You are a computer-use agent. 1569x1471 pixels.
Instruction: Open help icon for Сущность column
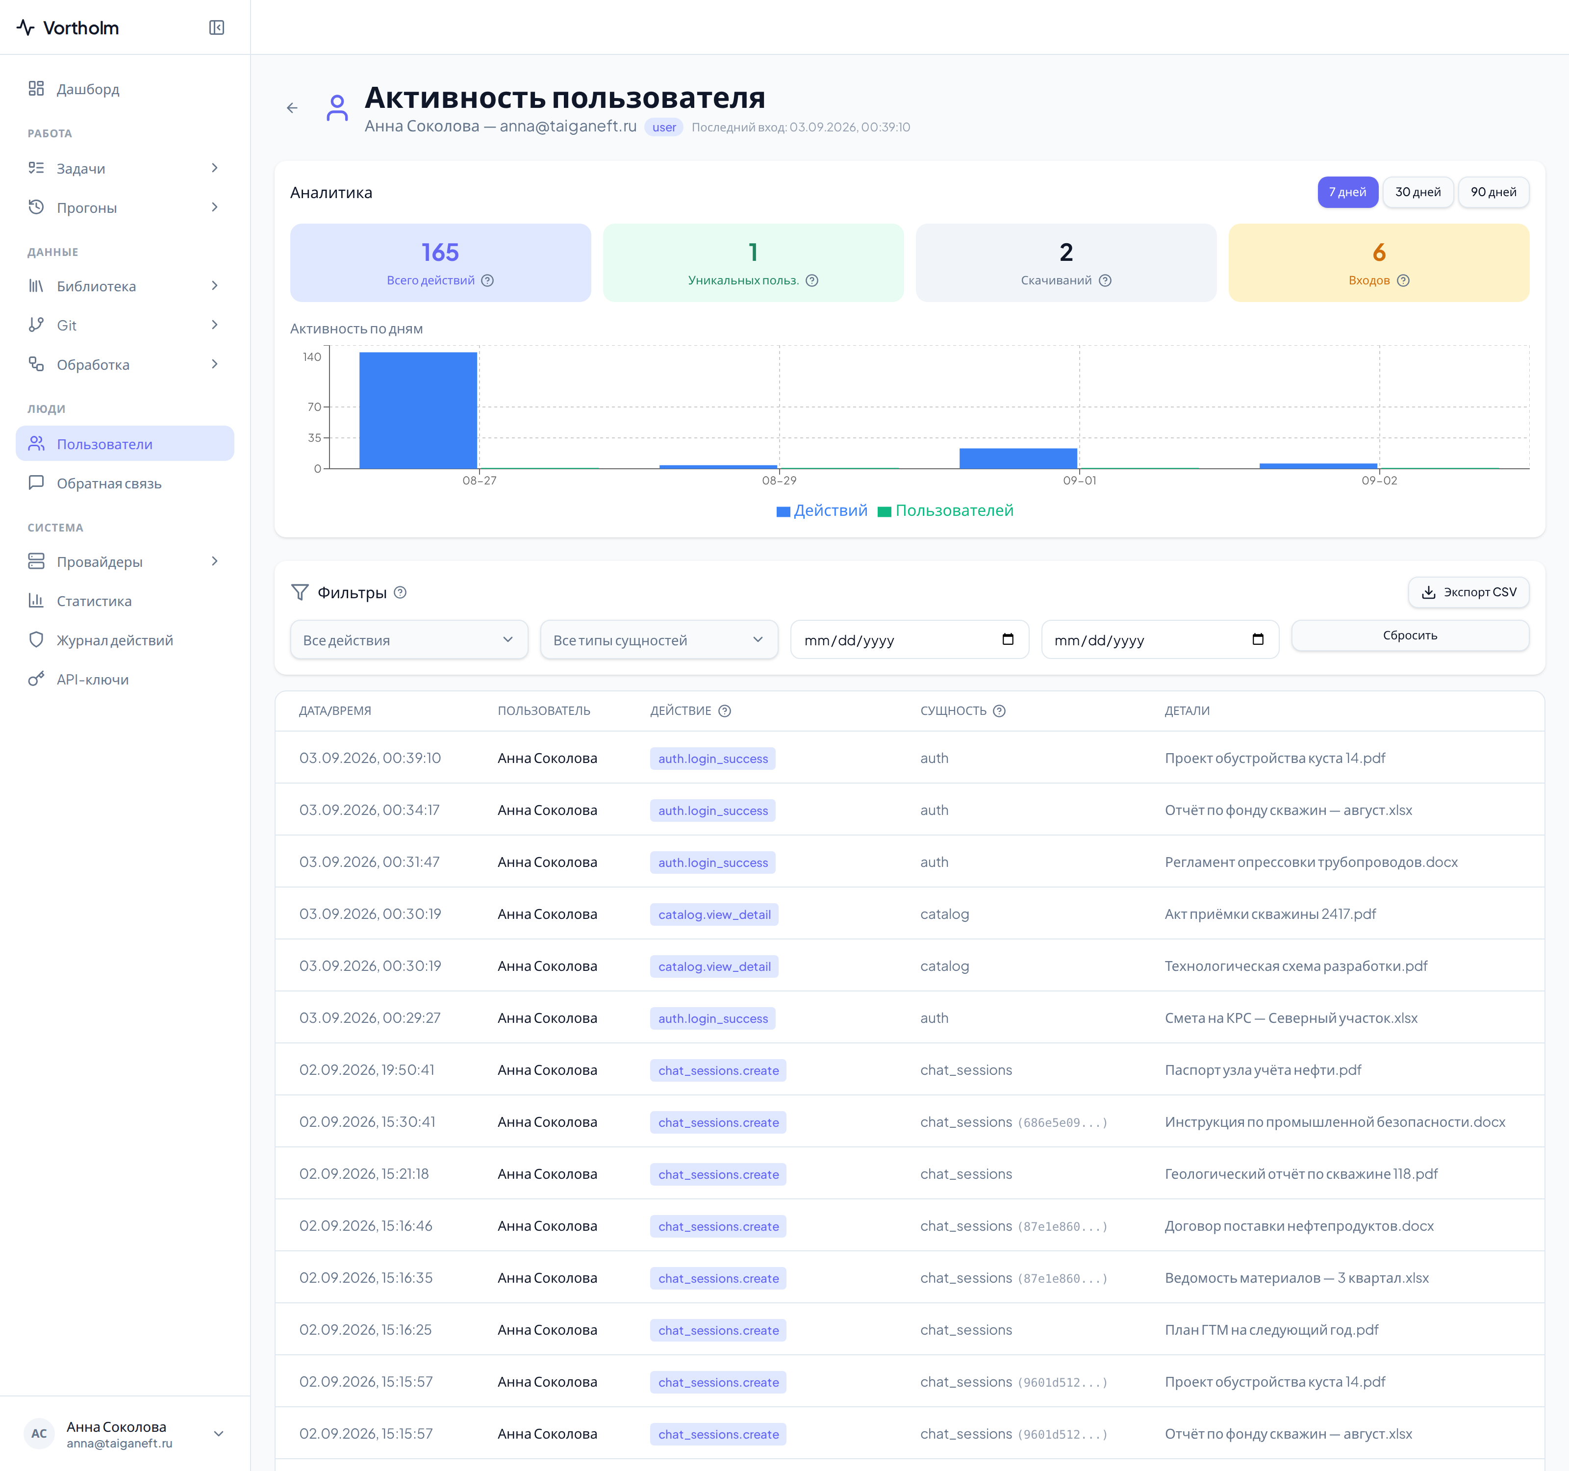(x=999, y=711)
